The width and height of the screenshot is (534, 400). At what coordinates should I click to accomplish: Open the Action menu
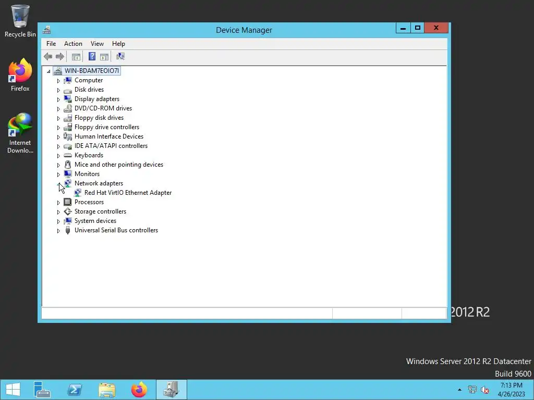click(x=73, y=44)
